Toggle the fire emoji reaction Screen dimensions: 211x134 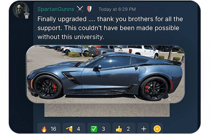49,129
